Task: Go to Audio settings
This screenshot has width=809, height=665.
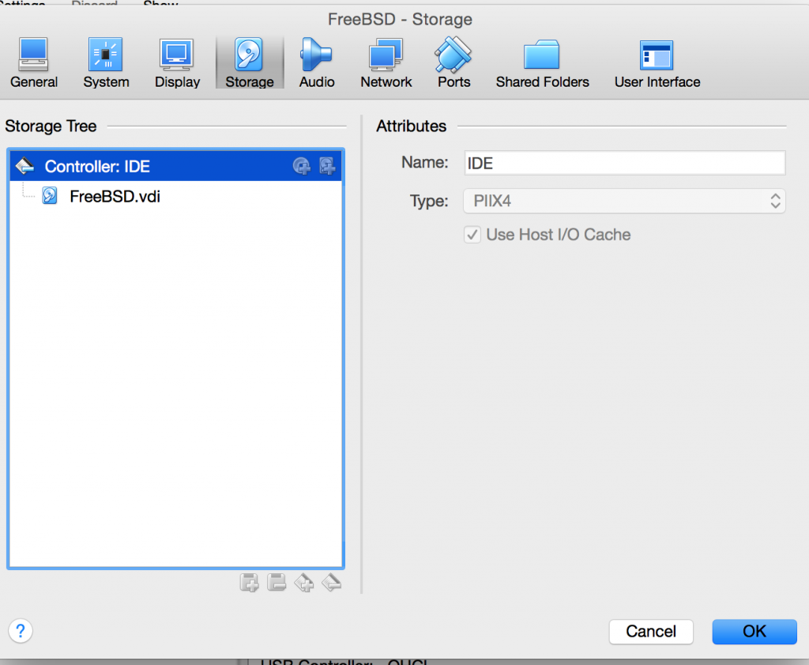Action: 317,63
